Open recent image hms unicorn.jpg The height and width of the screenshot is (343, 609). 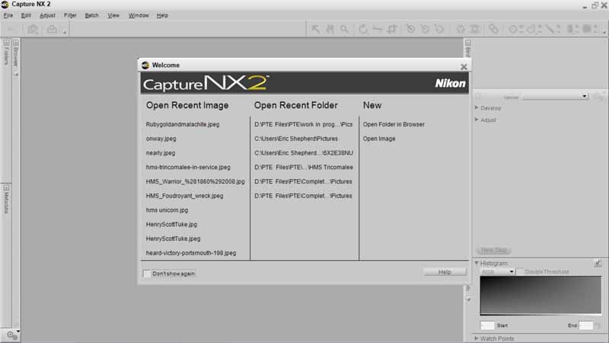tap(167, 210)
